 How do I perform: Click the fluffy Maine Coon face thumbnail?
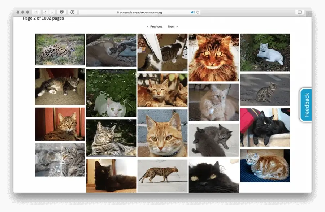click(x=214, y=57)
